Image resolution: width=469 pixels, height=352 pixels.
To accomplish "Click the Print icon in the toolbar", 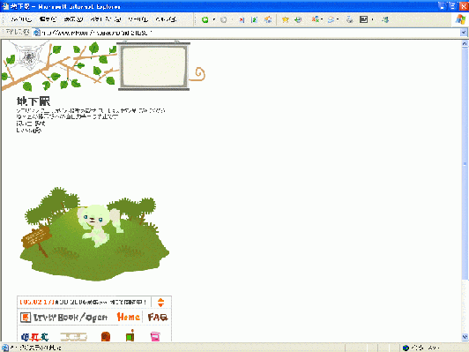I will tap(350, 19).
